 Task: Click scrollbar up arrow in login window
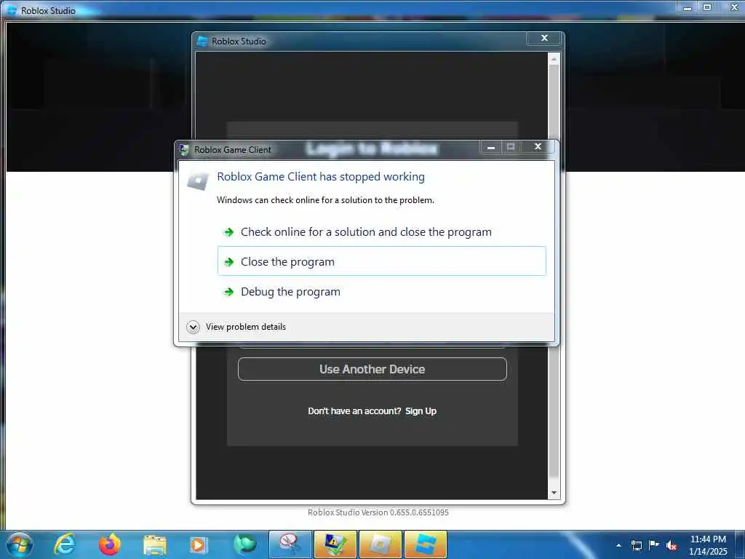[554, 59]
